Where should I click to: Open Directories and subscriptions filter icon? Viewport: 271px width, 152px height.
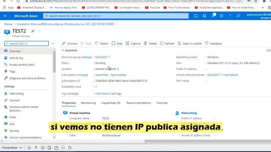point(205,16)
